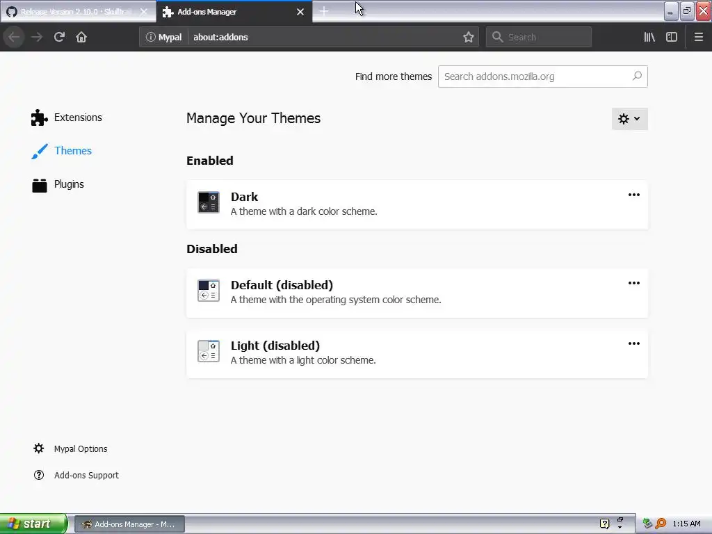
Task: Switch to the Release Version 2.10.0 GitHub tab
Action: click(x=78, y=12)
